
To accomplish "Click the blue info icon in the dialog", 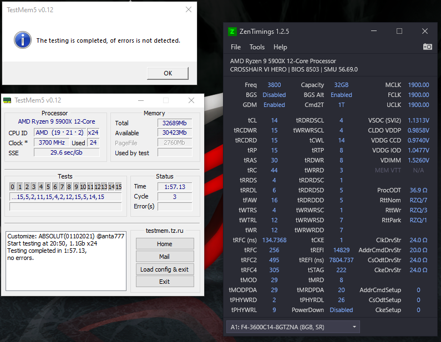I will [x=23, y=40].
